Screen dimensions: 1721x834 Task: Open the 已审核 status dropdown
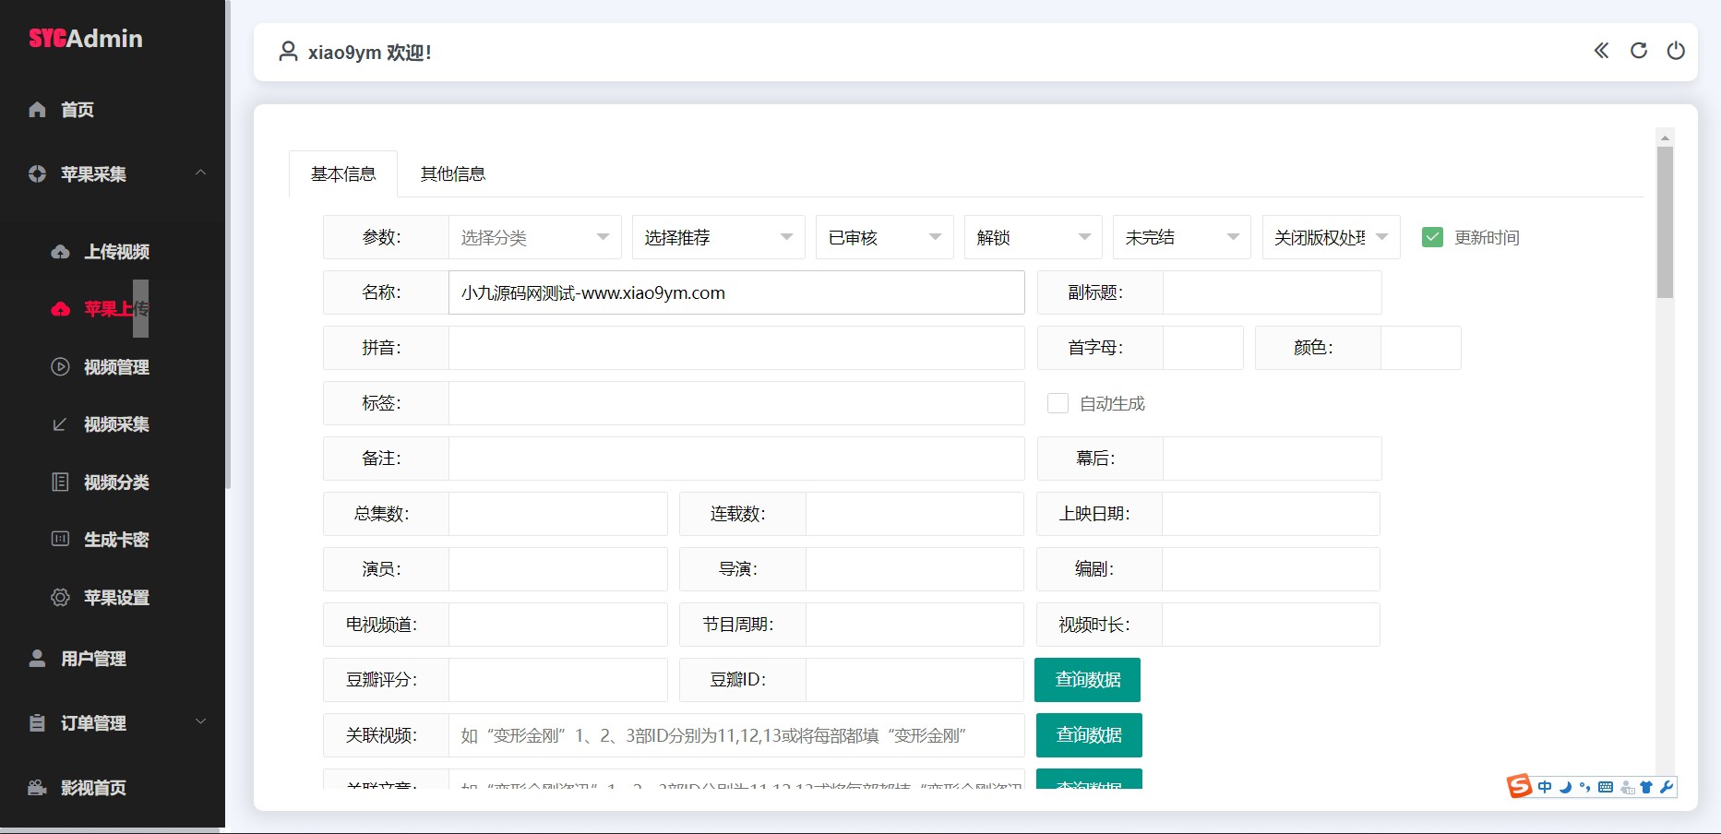[884, 237]
